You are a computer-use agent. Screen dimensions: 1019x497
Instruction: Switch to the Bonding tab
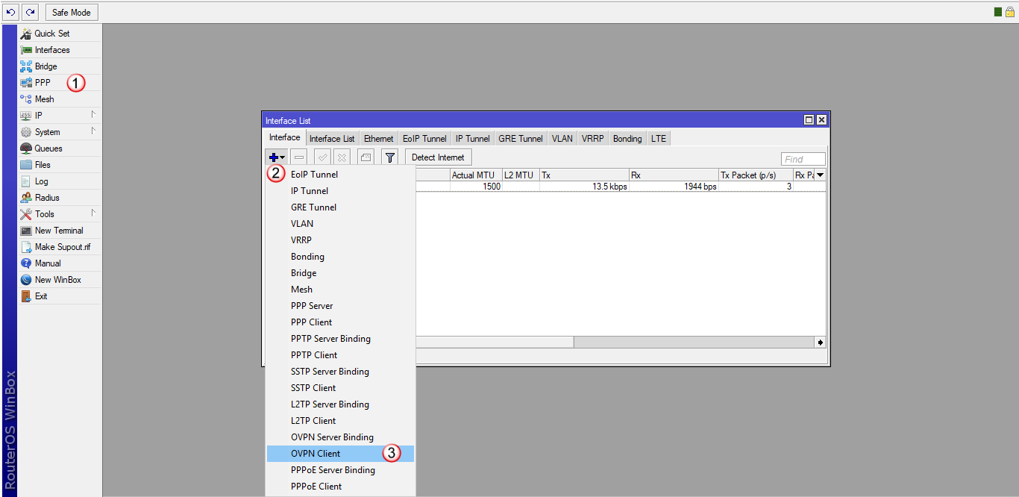(x=627, y=139)
